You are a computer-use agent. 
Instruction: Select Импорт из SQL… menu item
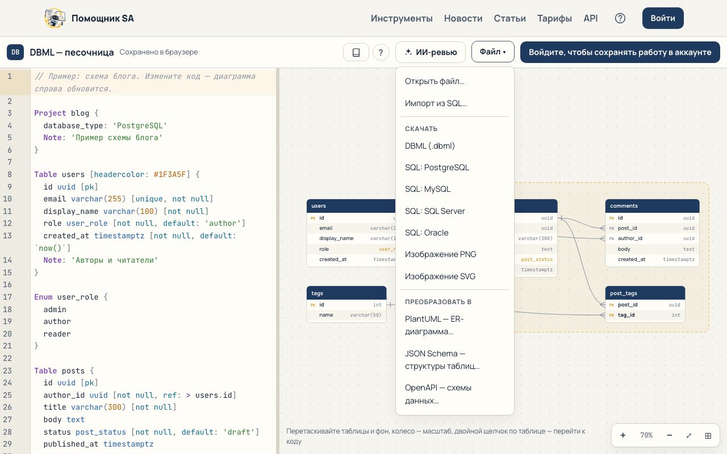[x=455, y=103]
